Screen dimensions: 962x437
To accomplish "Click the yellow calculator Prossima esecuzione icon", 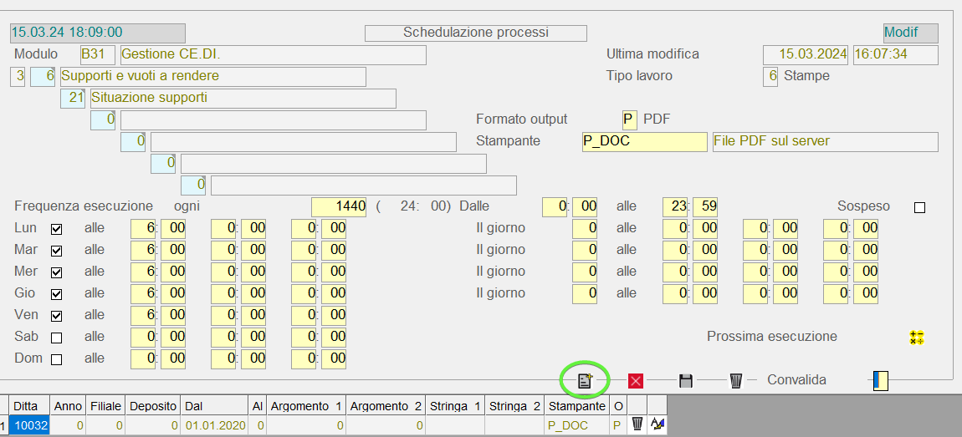I will click(x=917, y=338).
